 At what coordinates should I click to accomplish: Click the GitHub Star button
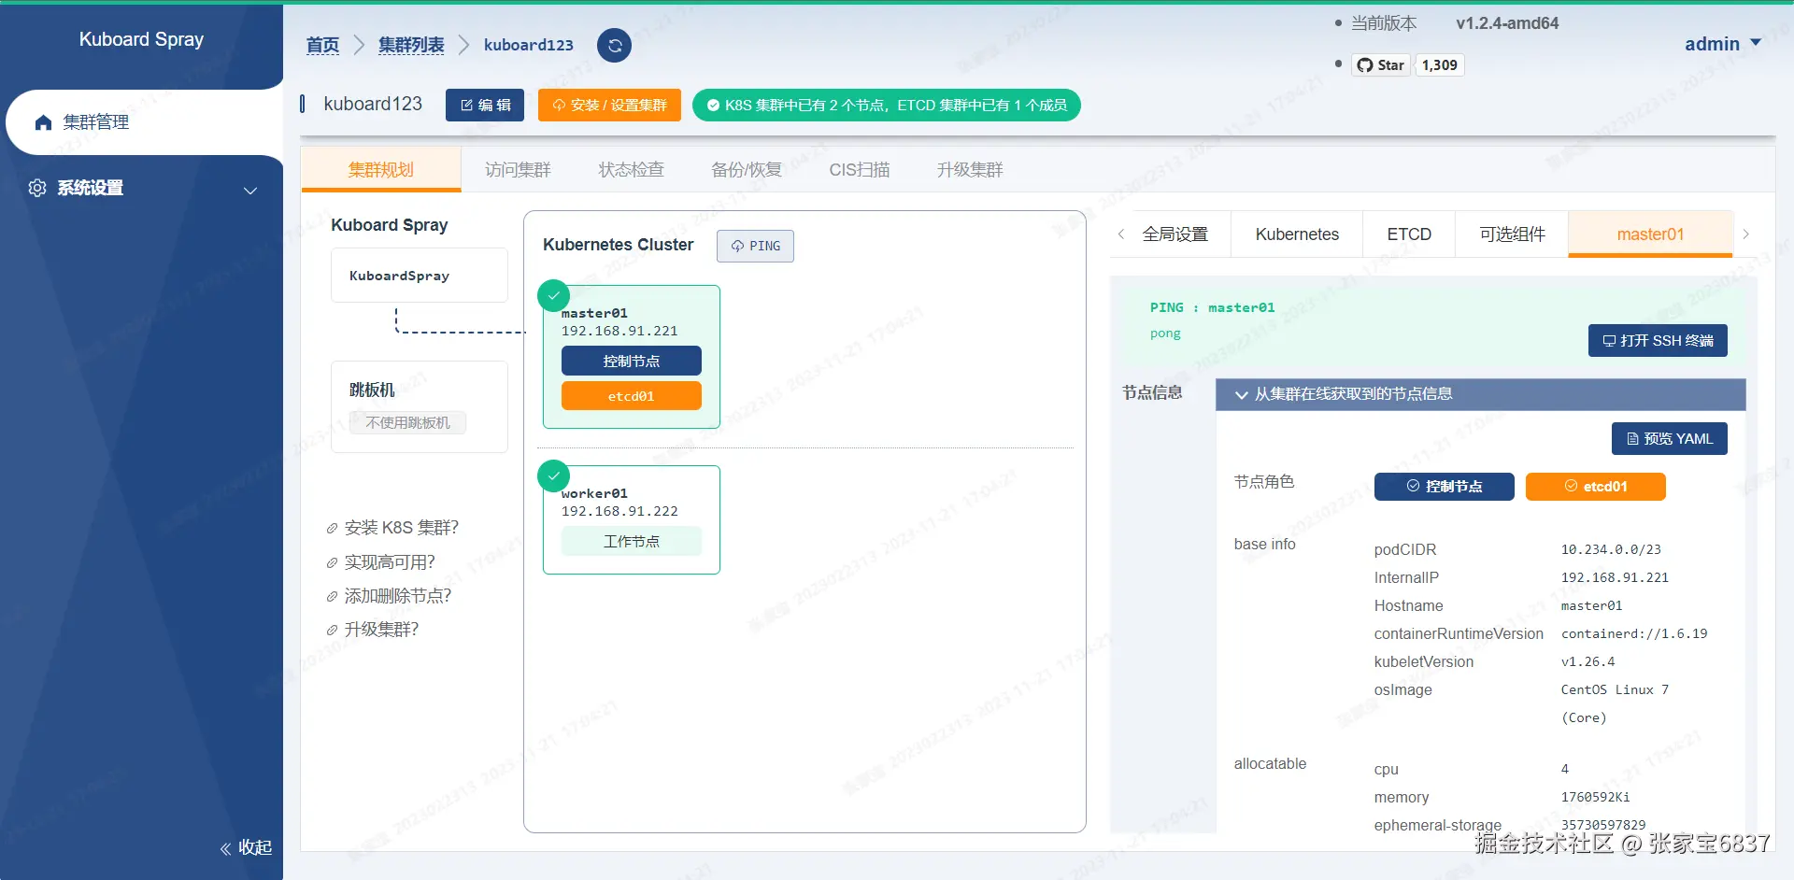(1380, 64)
